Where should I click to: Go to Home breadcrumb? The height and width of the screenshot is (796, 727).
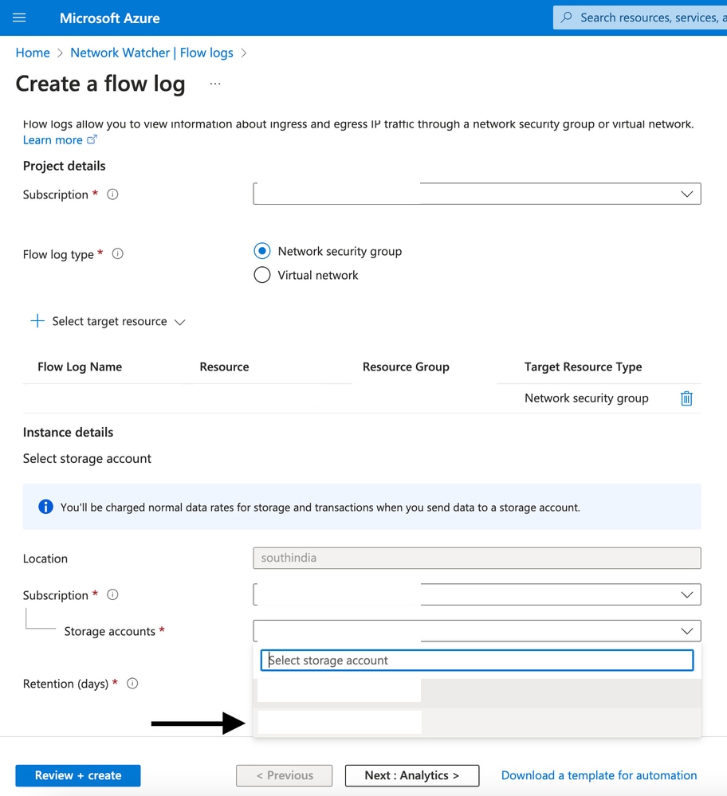(x=33, y=53)
